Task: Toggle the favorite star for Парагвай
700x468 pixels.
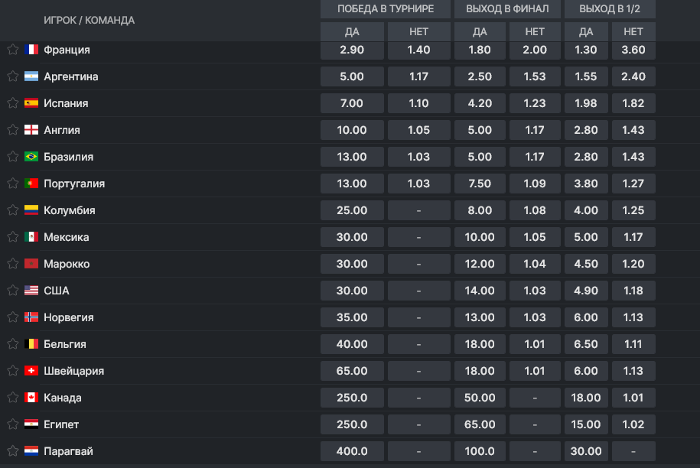Action: [12, 451]
